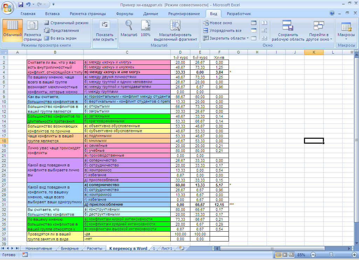Viewport: 359px width, 260px height.
Task: Click macro record icon in status bar
Action: 25,254
